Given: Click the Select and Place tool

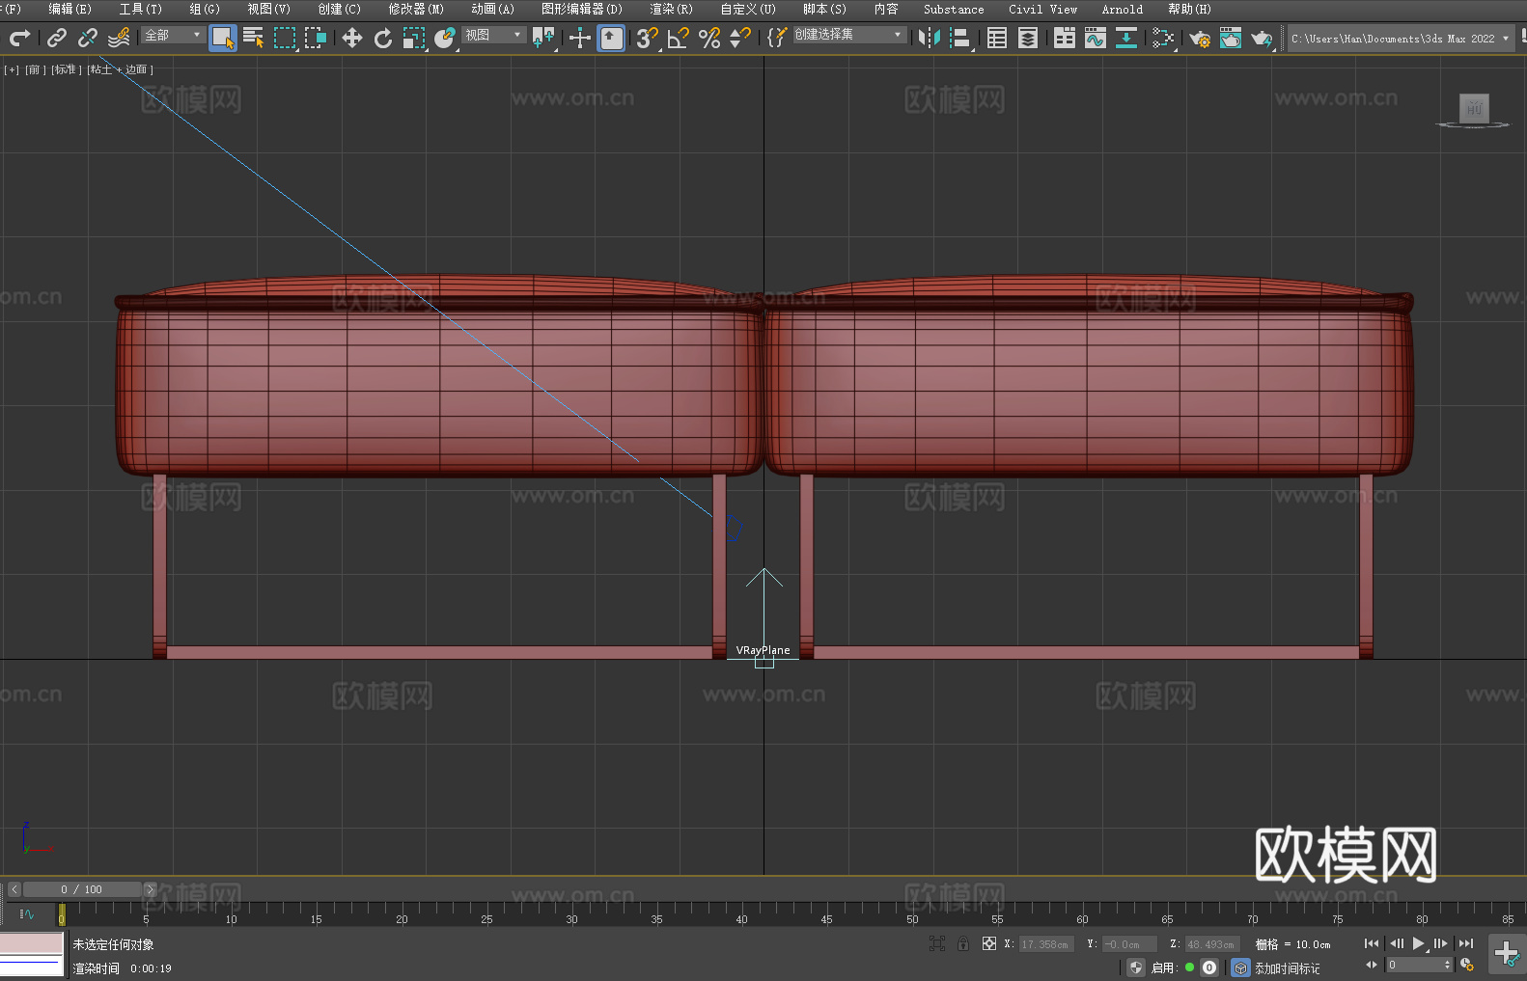Looking at the screenshot, I should 445,38.
